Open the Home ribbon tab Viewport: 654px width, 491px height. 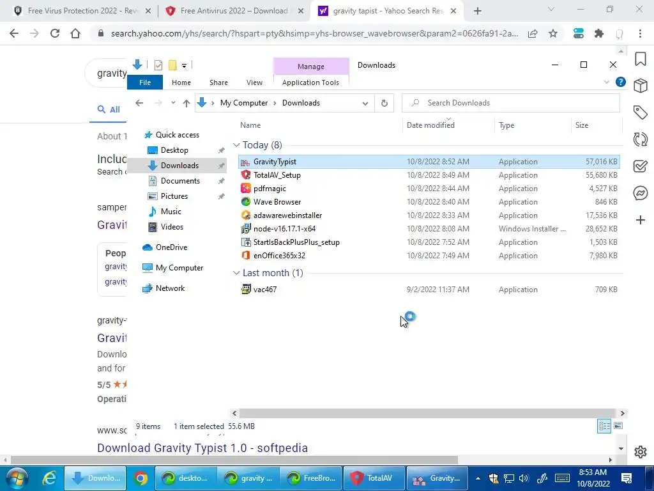(x=181, y=82)
